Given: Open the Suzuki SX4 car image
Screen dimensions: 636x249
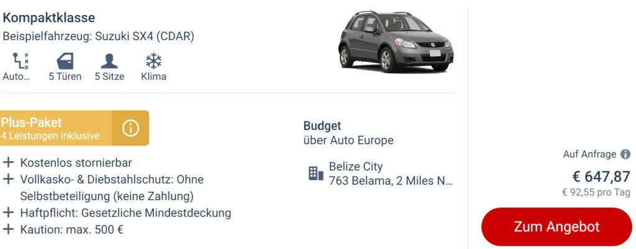Looking at the screenshot, I should (396, 41).
